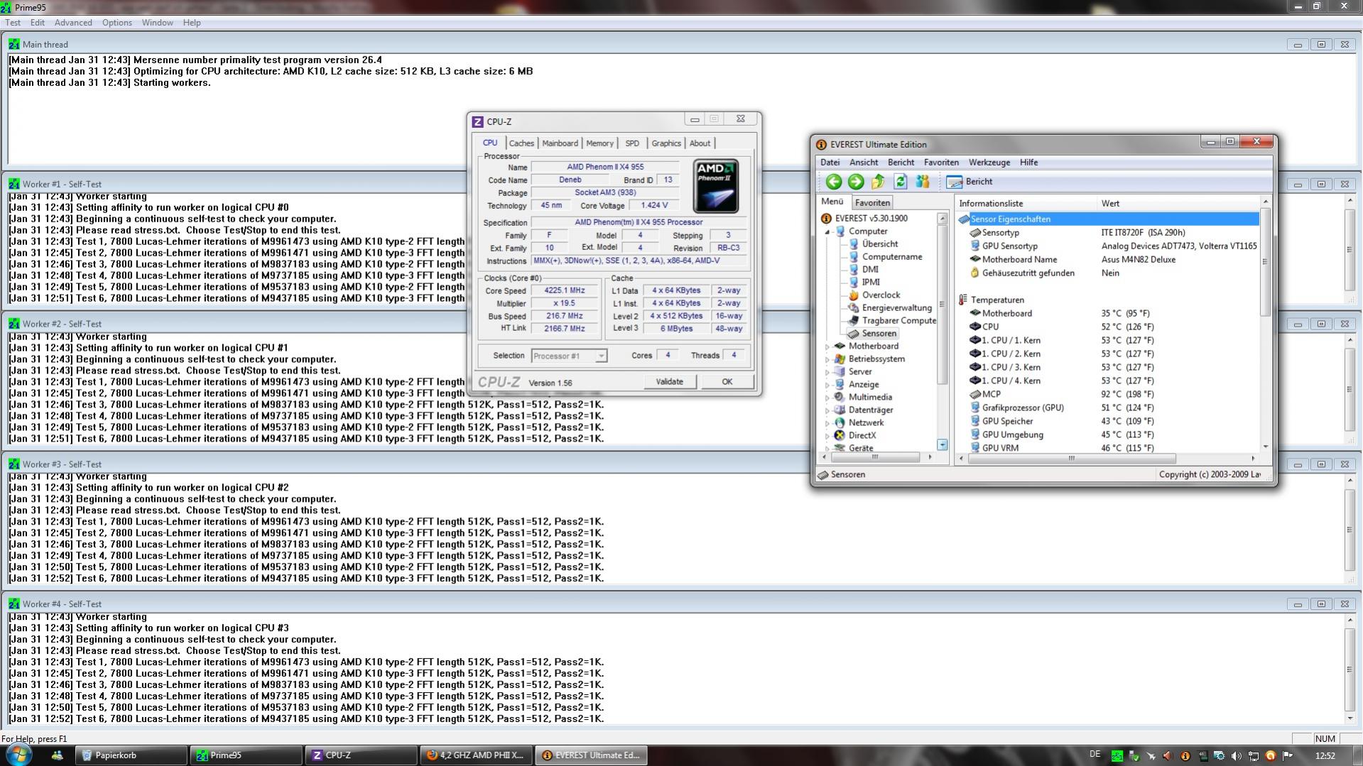Open the Prime95 Test menu
Screen dimensions: 1363x766
click(13, 23)
